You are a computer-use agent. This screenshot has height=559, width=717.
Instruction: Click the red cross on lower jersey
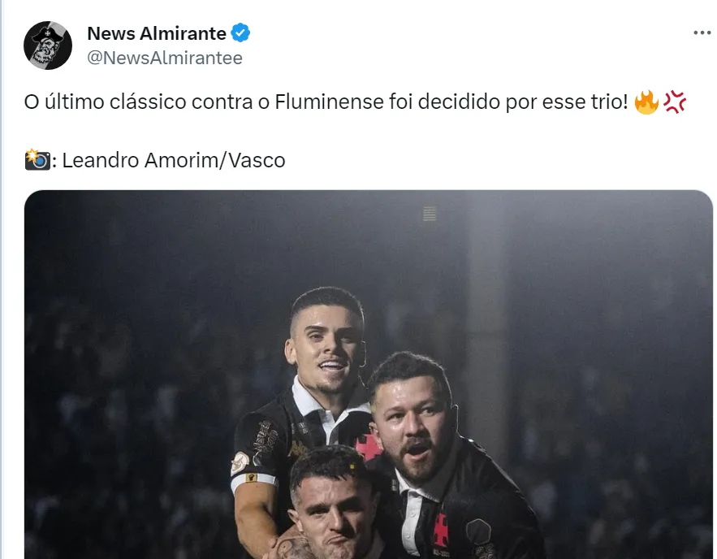(441, 531)
